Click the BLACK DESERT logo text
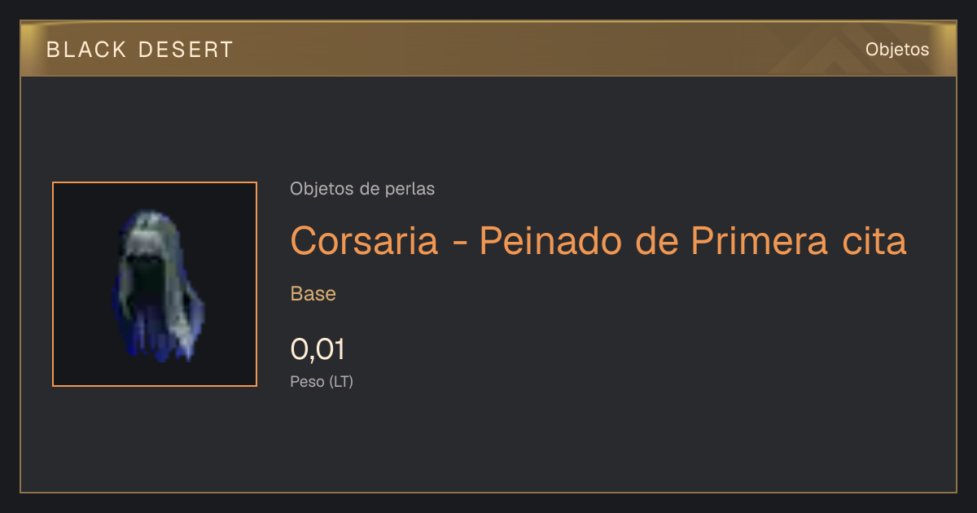This screenshot has width=977, height=513. tap(140, 50)
